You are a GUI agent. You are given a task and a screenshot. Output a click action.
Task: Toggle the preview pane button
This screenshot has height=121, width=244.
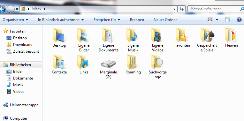coord(228,20)
